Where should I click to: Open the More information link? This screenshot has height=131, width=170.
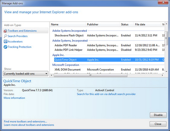tap(14, 98)
